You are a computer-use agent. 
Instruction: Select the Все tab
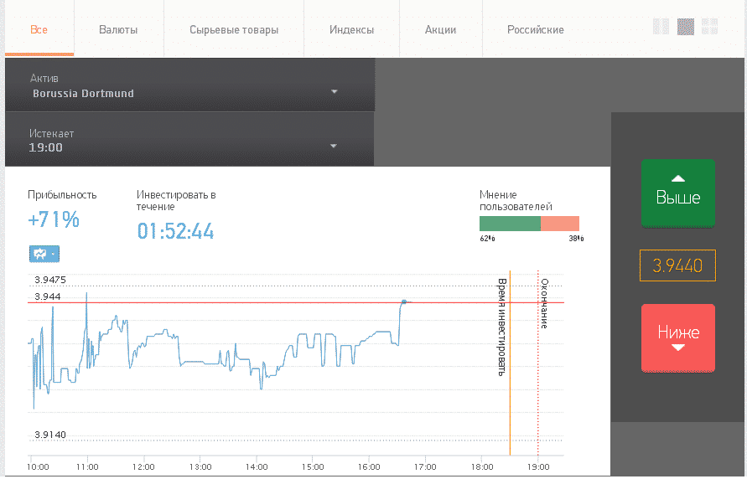pos(39,29)
